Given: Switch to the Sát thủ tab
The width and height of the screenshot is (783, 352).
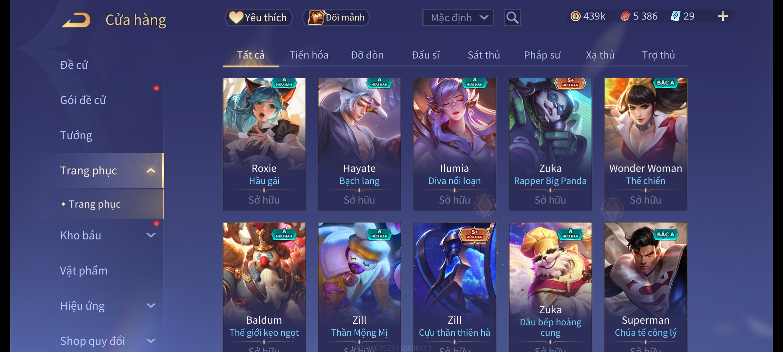Looking at the screenshot, I should [x=484, y=55].
